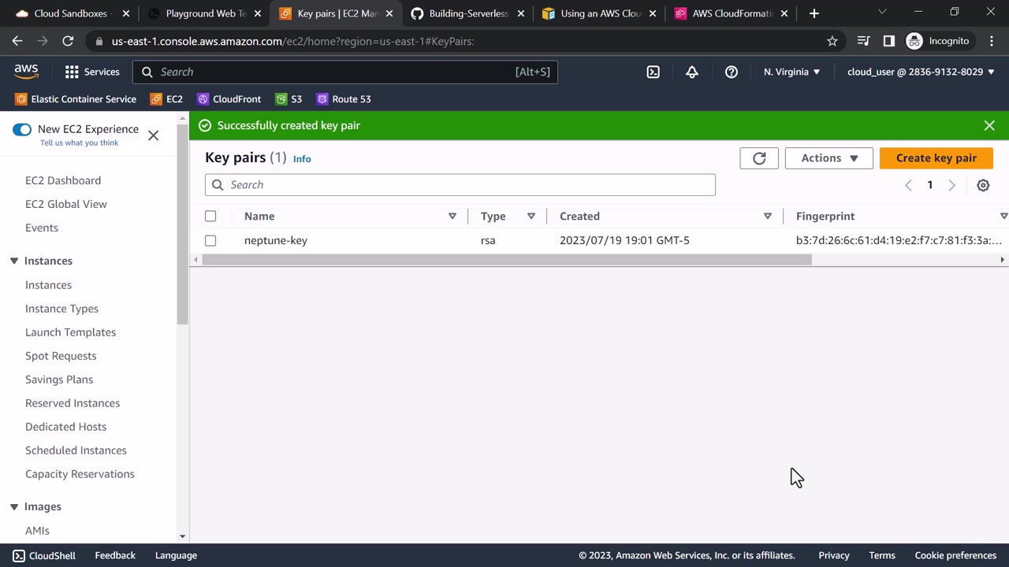Open the notifications bell
1009x567 pixels.
click(692, 72)
